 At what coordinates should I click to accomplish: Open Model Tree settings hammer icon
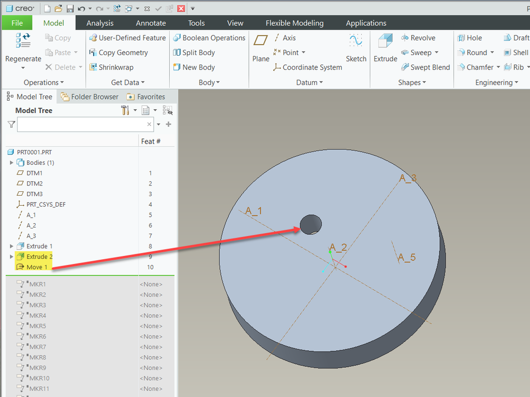(125, 110)
